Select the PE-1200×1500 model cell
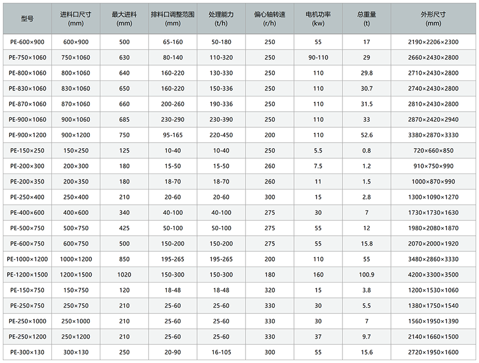479x363 pixels. tap(28, 275)
